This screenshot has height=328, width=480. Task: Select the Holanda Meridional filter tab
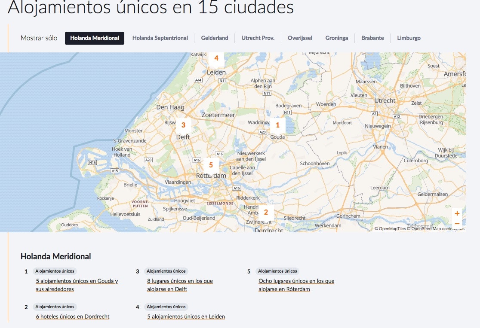pos(95,38)
